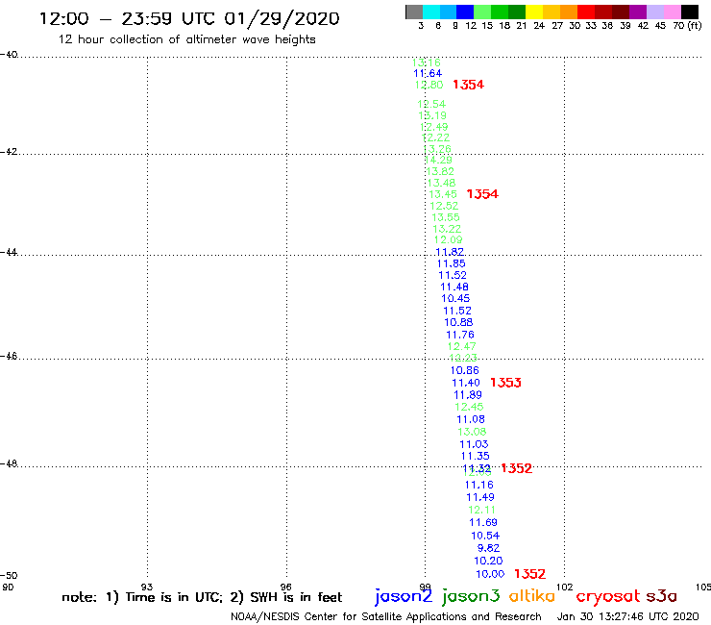Click the title date range '12:00 – 23:59 UTC 01/29/2020'
The width and height of the screenshot is (711, 625).
(189, 18)
